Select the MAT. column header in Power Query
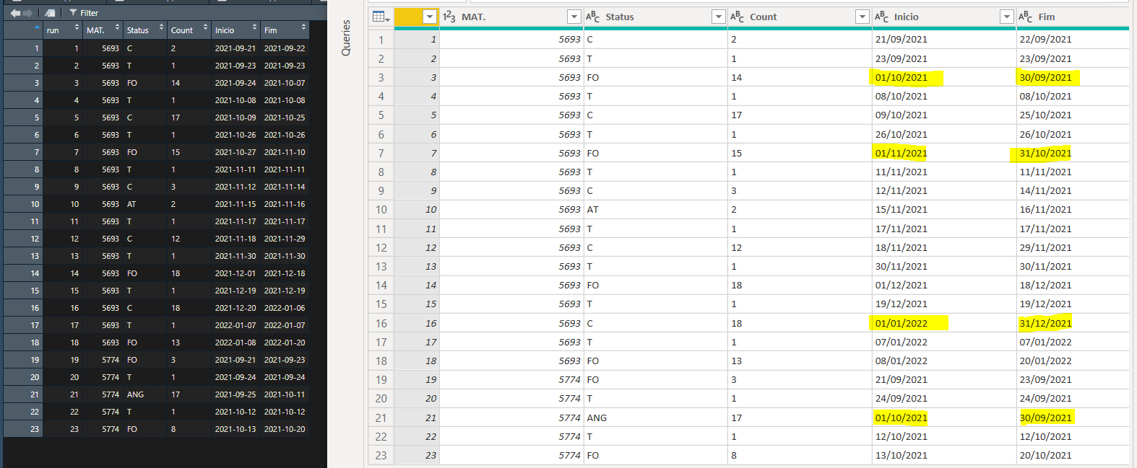Viewport: 1137px width, 468px height. click(x=511, y=17)
